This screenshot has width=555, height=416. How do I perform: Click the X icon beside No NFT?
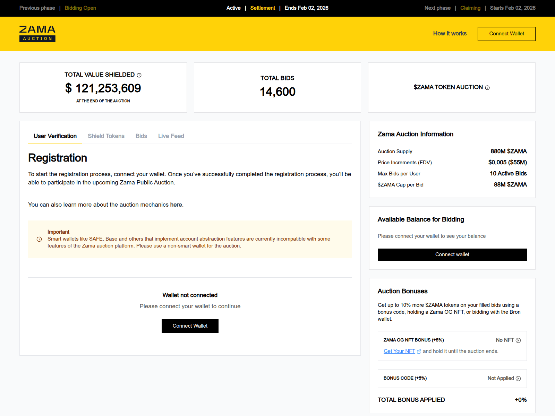pos(518,340)
